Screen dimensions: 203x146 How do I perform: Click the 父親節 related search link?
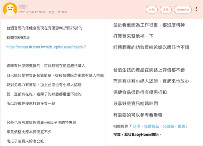[168, 126]
